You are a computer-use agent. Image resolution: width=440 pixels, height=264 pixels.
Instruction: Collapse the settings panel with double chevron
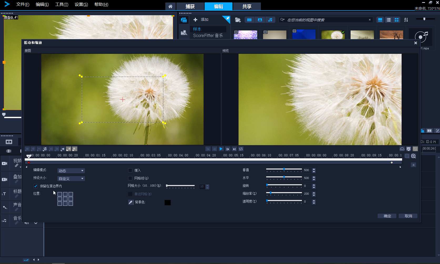(x=413, y=165)
